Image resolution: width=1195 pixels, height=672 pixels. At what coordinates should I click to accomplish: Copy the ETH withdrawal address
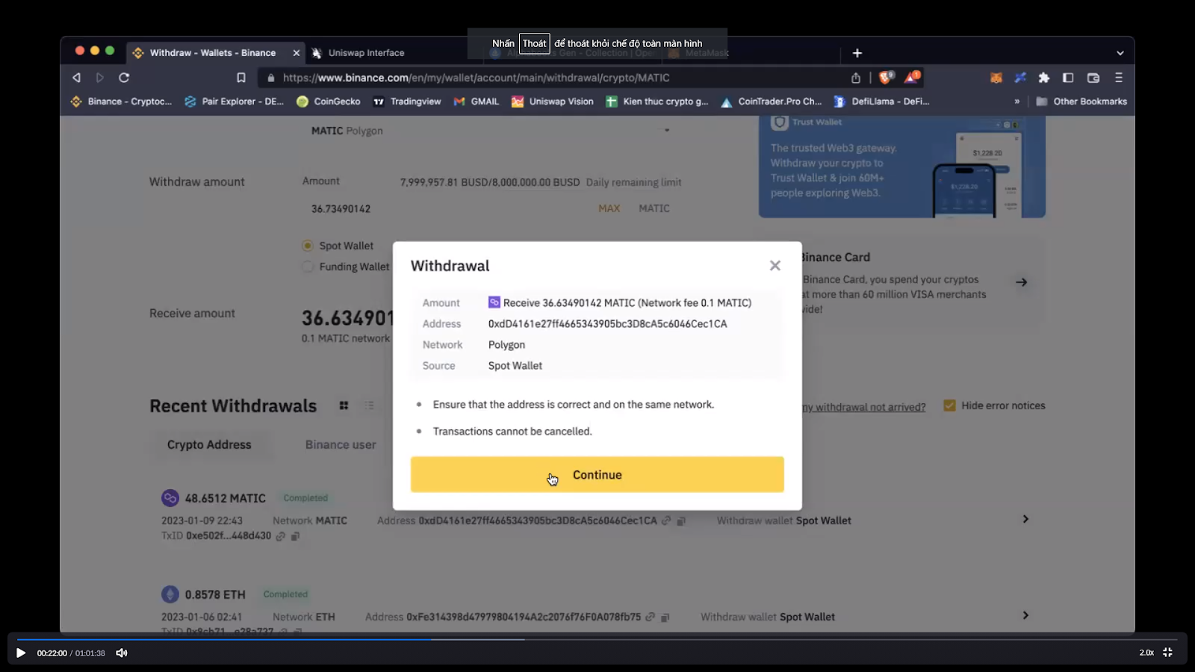click(665, 617)
